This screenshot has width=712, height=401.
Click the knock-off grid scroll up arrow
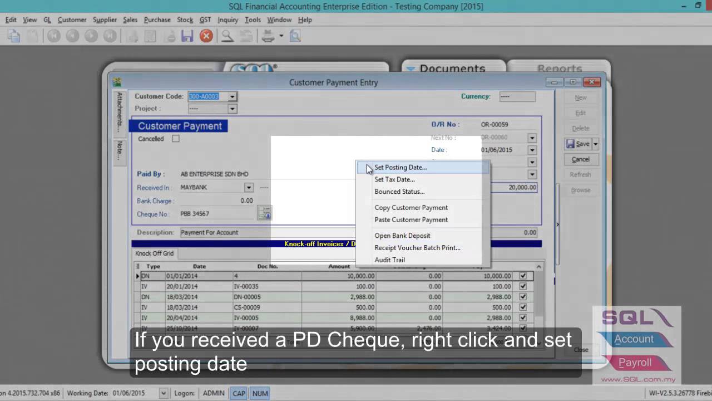coord(538,267)
